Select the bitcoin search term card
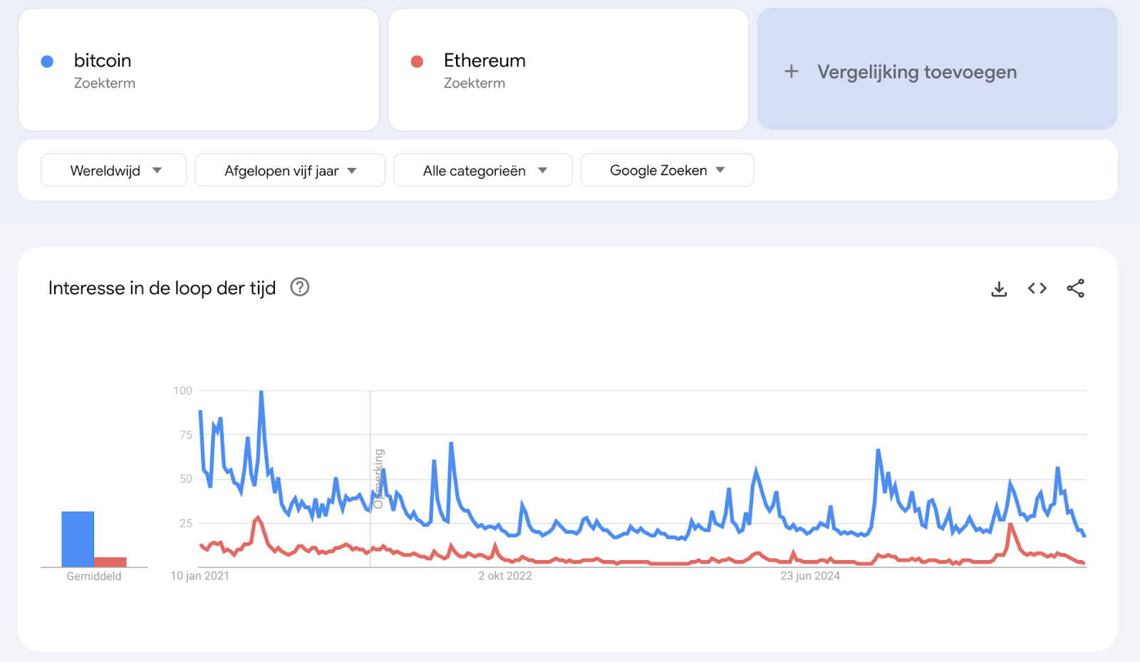 (x=198, y=70)
